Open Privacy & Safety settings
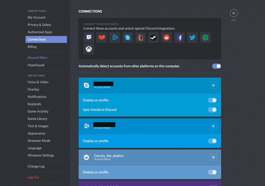The width and height of the screenshot is (265, 186). click(x=39, y=25)
